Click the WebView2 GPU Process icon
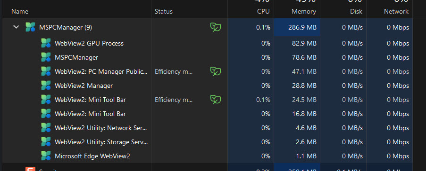 46,43
